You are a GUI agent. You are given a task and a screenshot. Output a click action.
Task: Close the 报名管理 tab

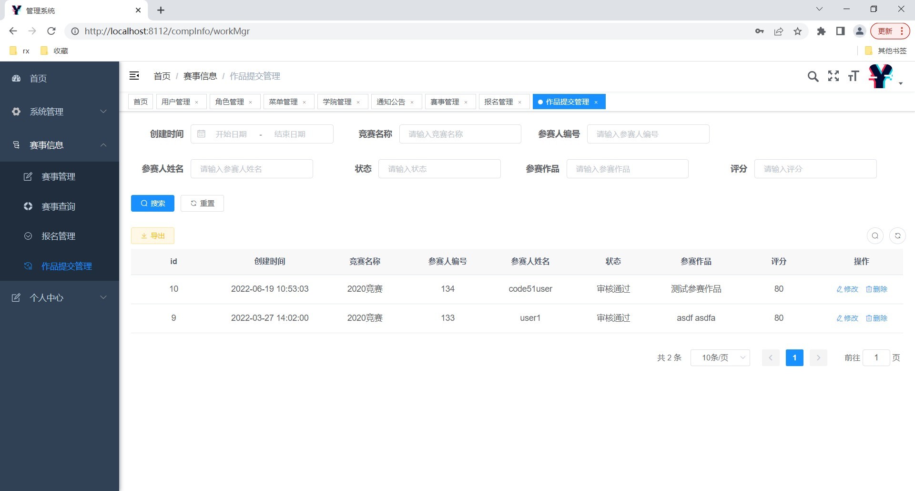click(x=520, y=102)
